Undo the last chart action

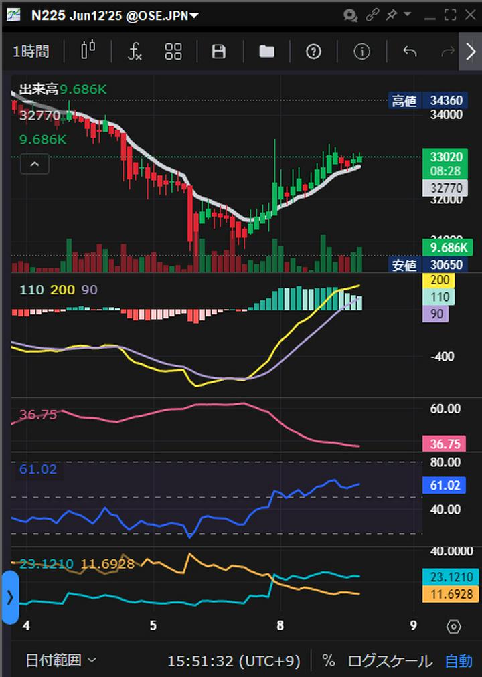pyautogui.click(x=410, y=52)
